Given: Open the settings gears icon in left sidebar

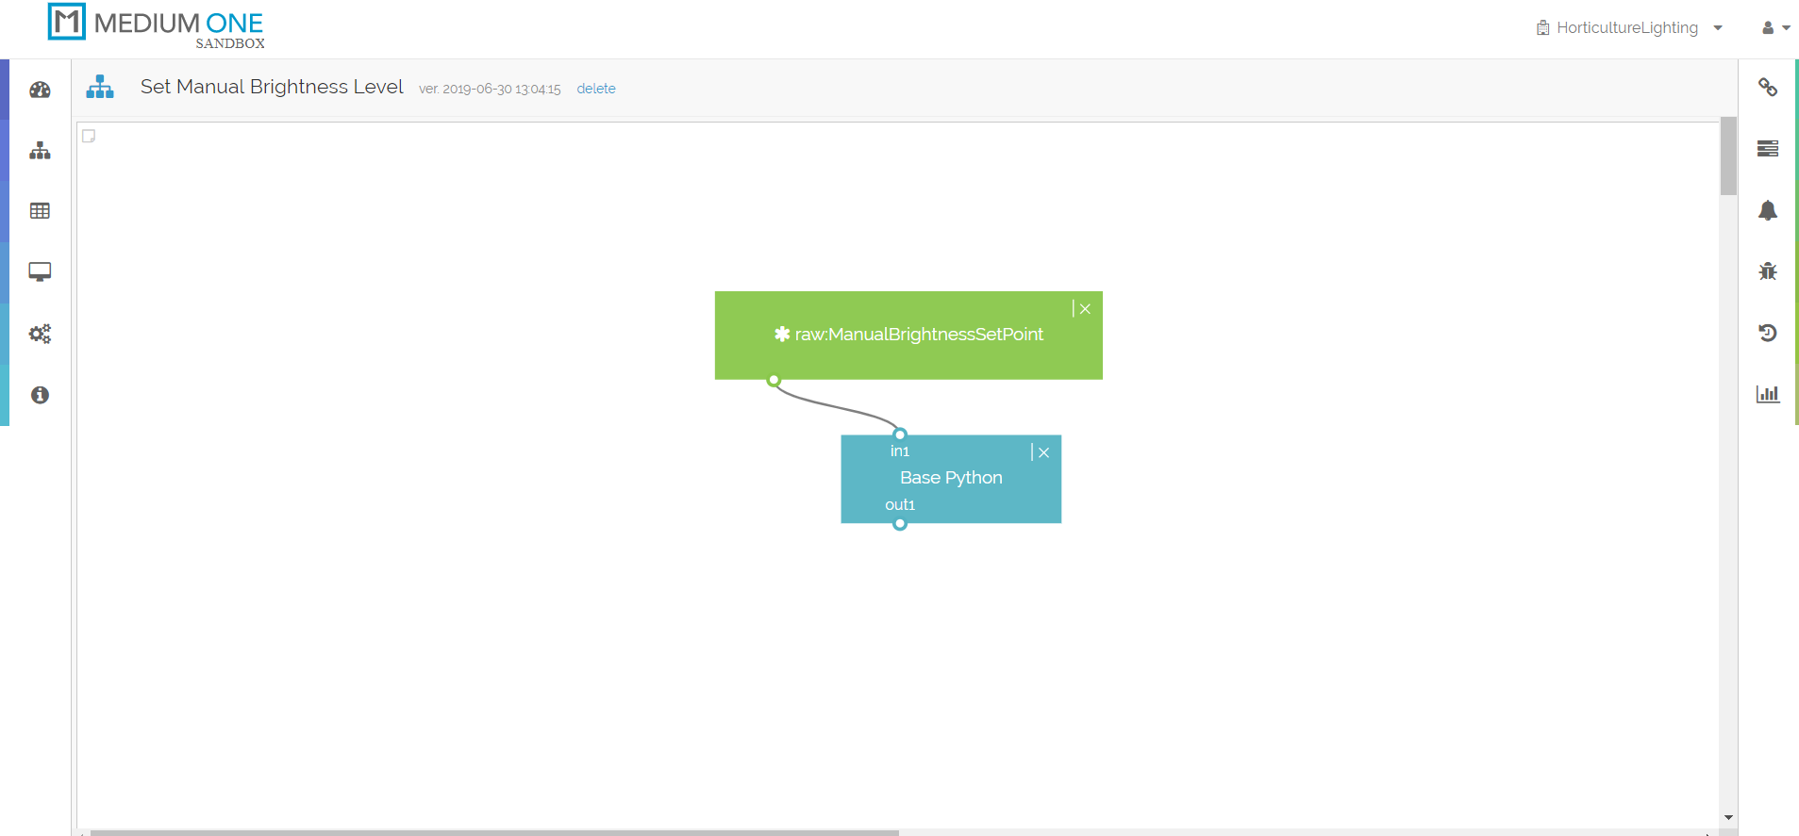Looking at the screenshot, I should tap(40, 334).
